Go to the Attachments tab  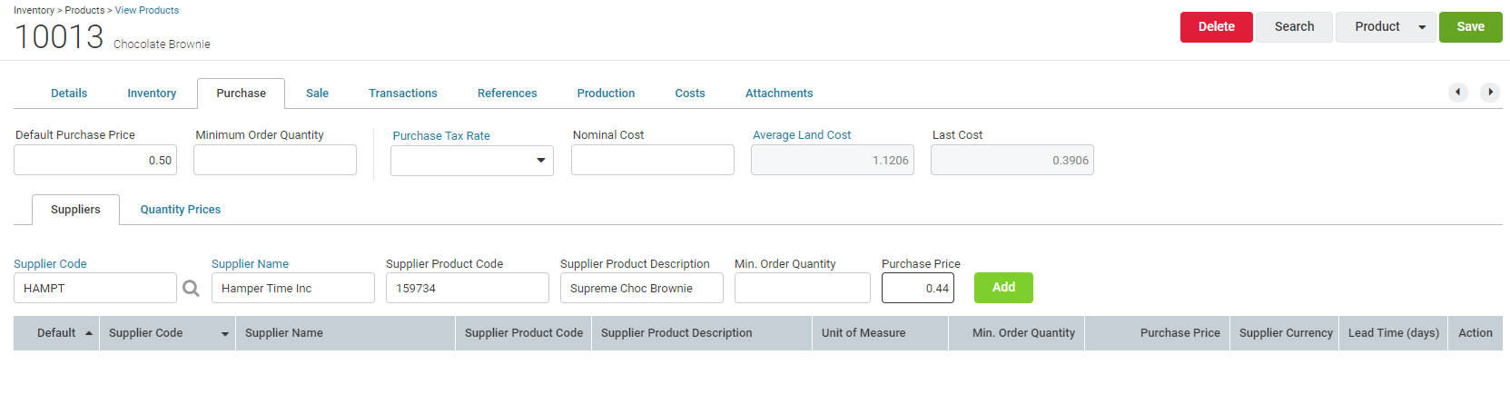pos(779,94)
